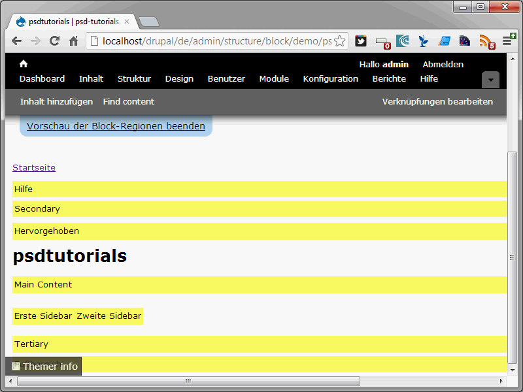Enable the Themer info checkbox
The width and height of the screenshot is (523, 392).
point(16,367)
